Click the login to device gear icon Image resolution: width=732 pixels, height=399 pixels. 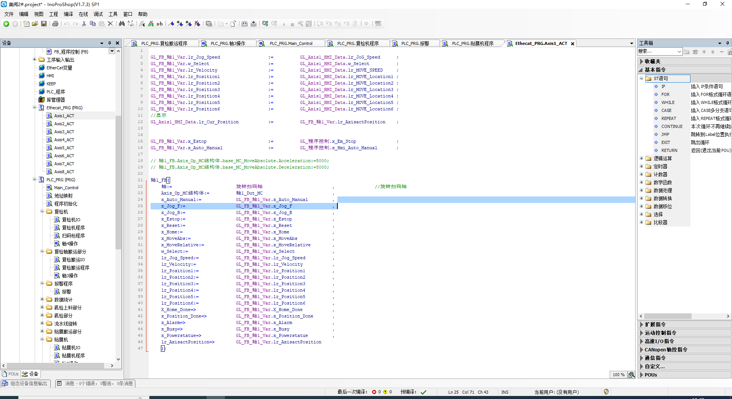click(265, 24)
